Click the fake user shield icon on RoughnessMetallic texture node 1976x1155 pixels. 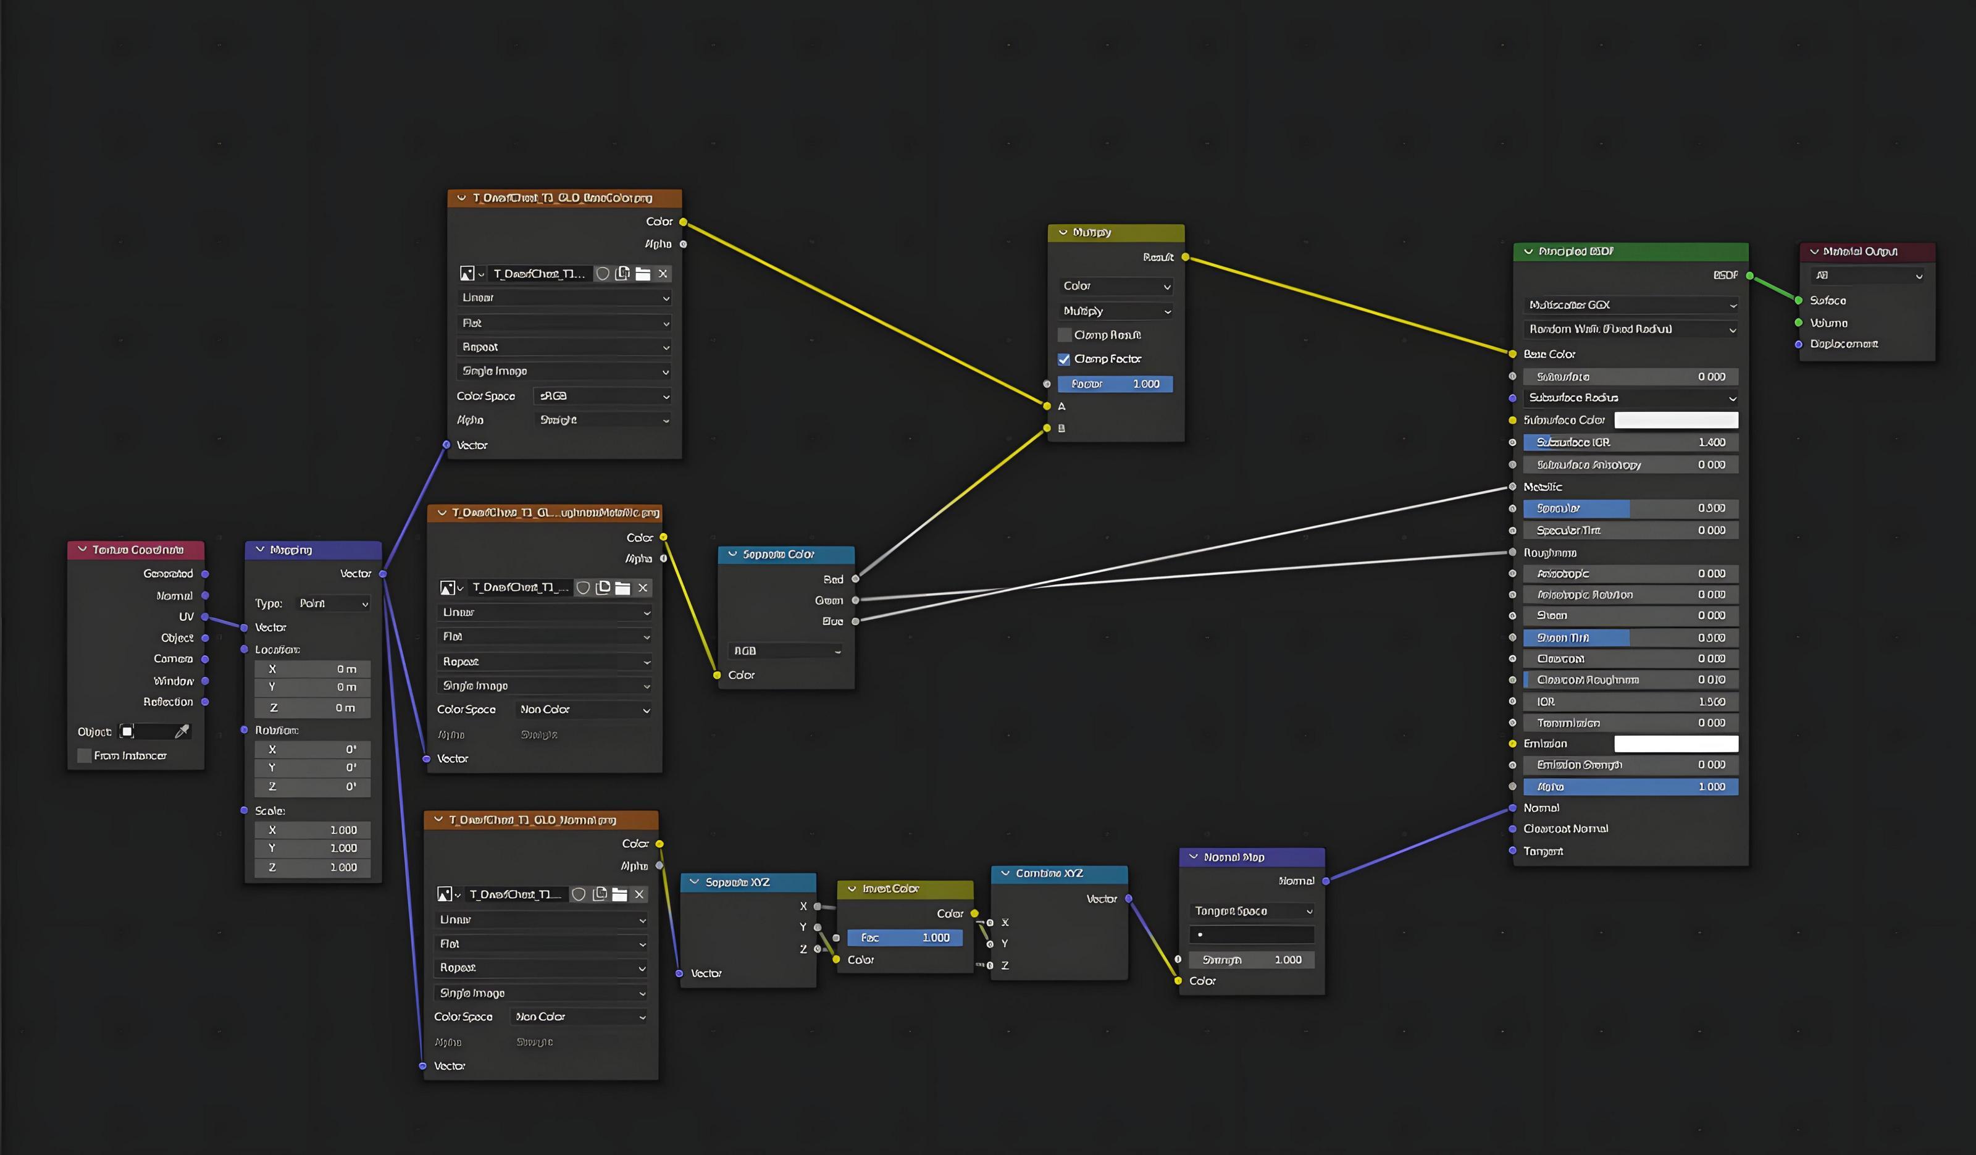tap(582, 588)
